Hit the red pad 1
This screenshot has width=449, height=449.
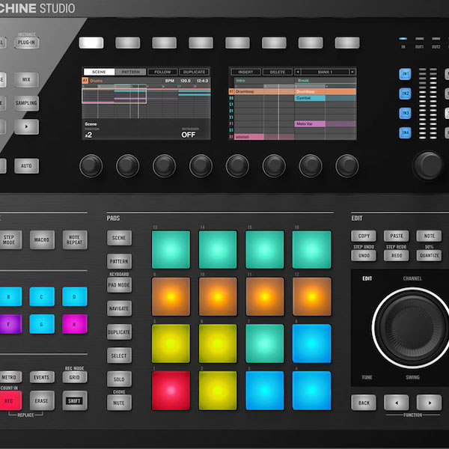click(x=171, y=391)
